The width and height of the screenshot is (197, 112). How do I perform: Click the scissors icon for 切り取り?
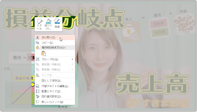click(37, 37)
